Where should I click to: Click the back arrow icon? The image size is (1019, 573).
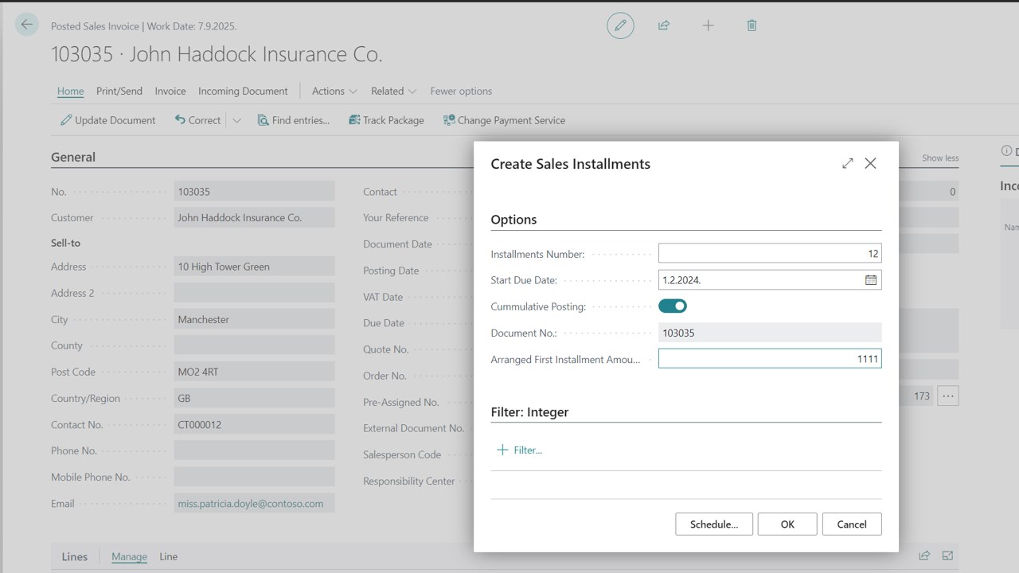[x=27, y=25]
